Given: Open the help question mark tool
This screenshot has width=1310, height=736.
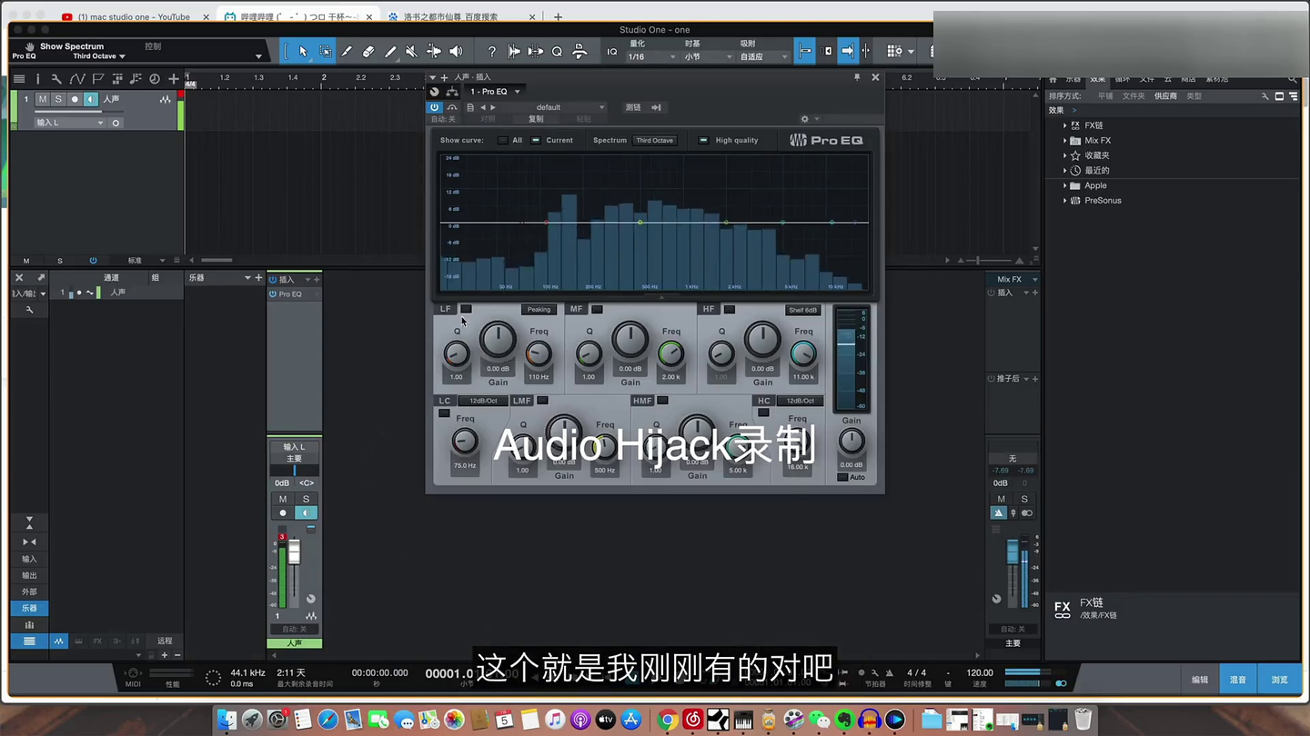Looking at the screenshot, I should click(492, 52).
